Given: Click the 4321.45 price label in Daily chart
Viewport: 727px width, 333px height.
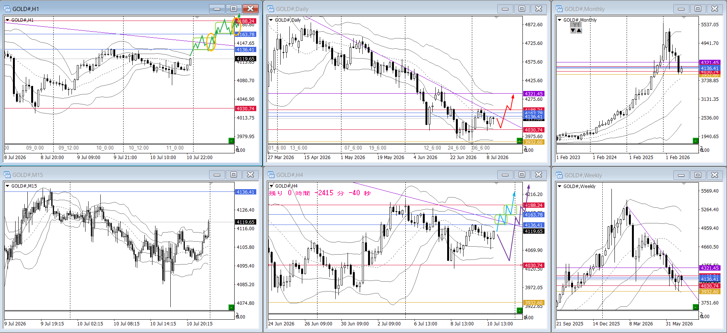Looking at the screenshot, I should pos(533,94).
